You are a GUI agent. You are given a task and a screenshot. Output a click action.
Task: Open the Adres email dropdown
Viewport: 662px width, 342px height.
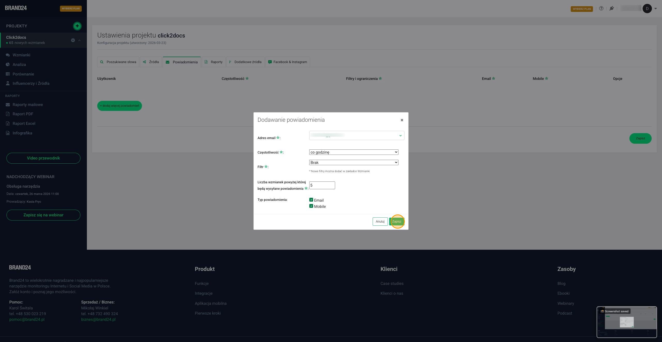[357, 135]
